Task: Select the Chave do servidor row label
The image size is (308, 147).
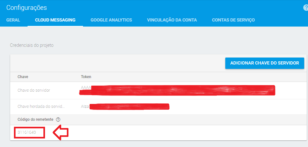Action: tap(34, 90)
